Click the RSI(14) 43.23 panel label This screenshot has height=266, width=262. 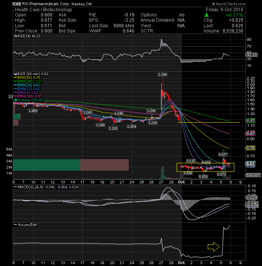pos(29,36)
